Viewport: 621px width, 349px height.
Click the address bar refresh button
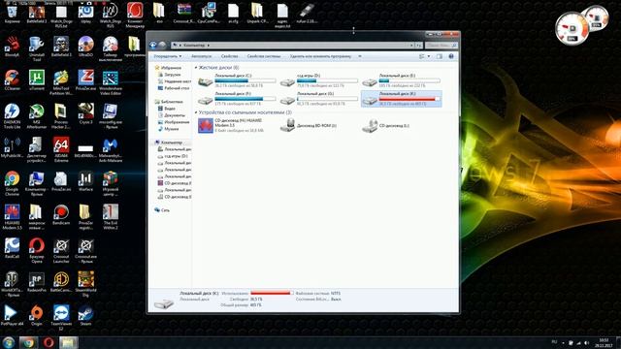[x=418, y=46]
